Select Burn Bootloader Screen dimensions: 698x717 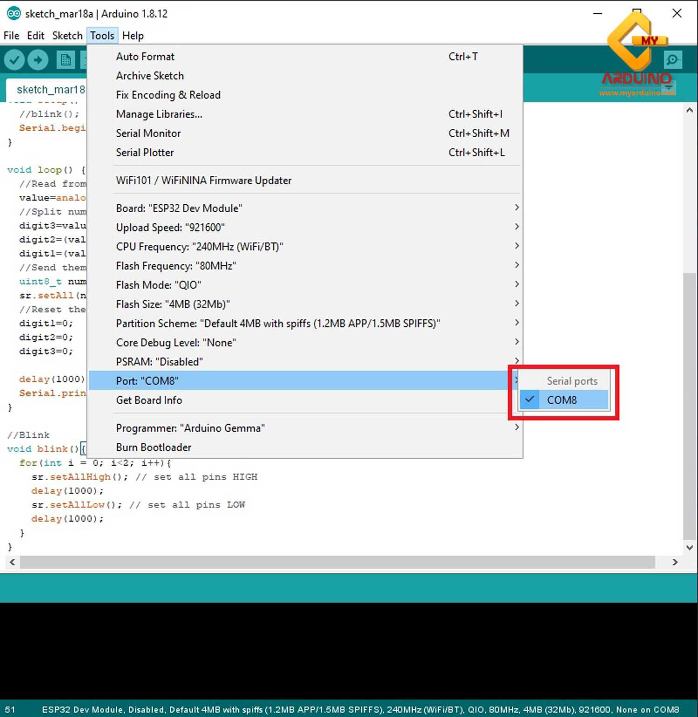point(154,447)
